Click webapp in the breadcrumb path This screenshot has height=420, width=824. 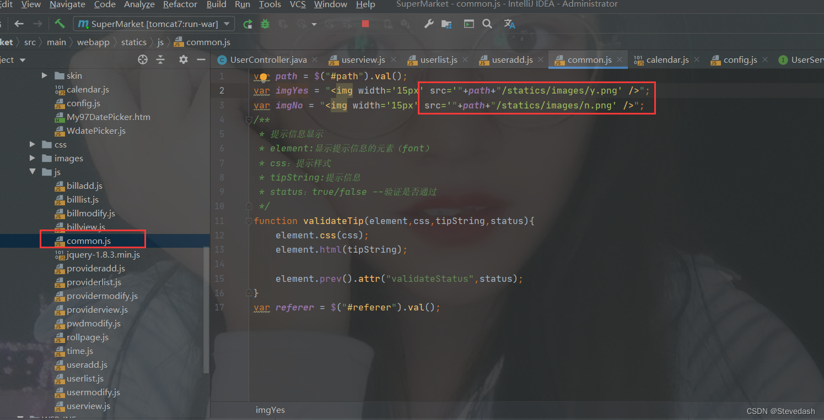tap(93, 42)
